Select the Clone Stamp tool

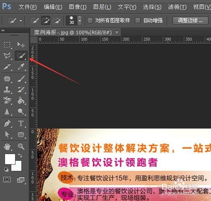pyautogui.click(x=7, y=90)
